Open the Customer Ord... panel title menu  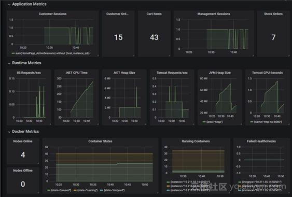pos(117,14)
